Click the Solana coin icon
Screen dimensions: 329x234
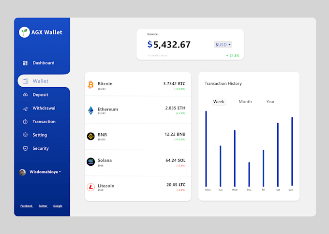click(90, 162)
